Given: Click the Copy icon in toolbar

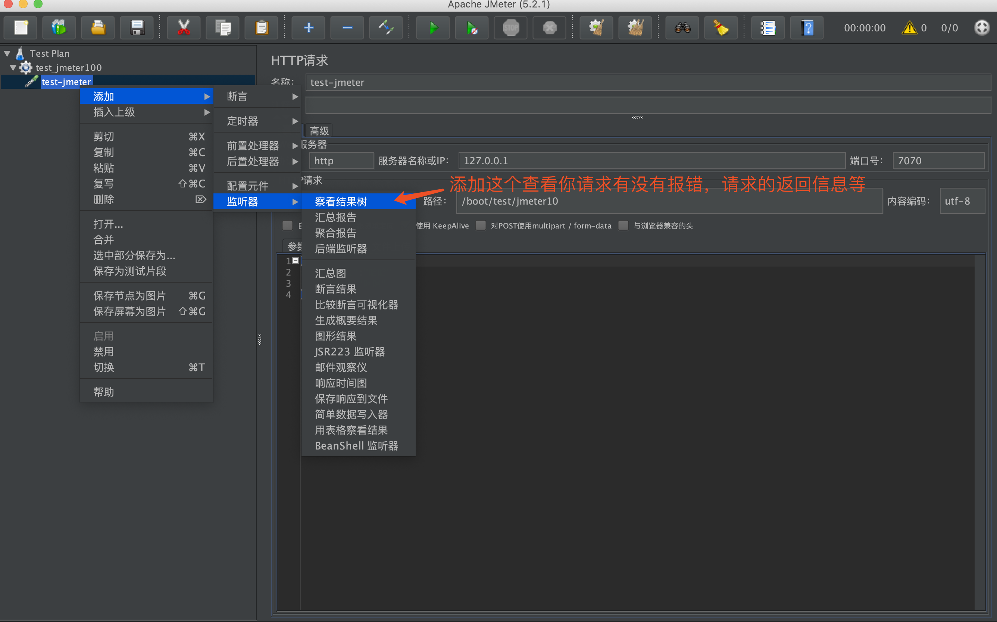Looking at the screenshot, I should [x=223, y=28].
